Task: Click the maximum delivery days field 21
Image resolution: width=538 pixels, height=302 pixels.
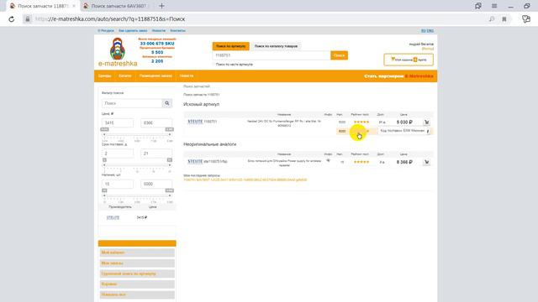Action: pos(156,154)
